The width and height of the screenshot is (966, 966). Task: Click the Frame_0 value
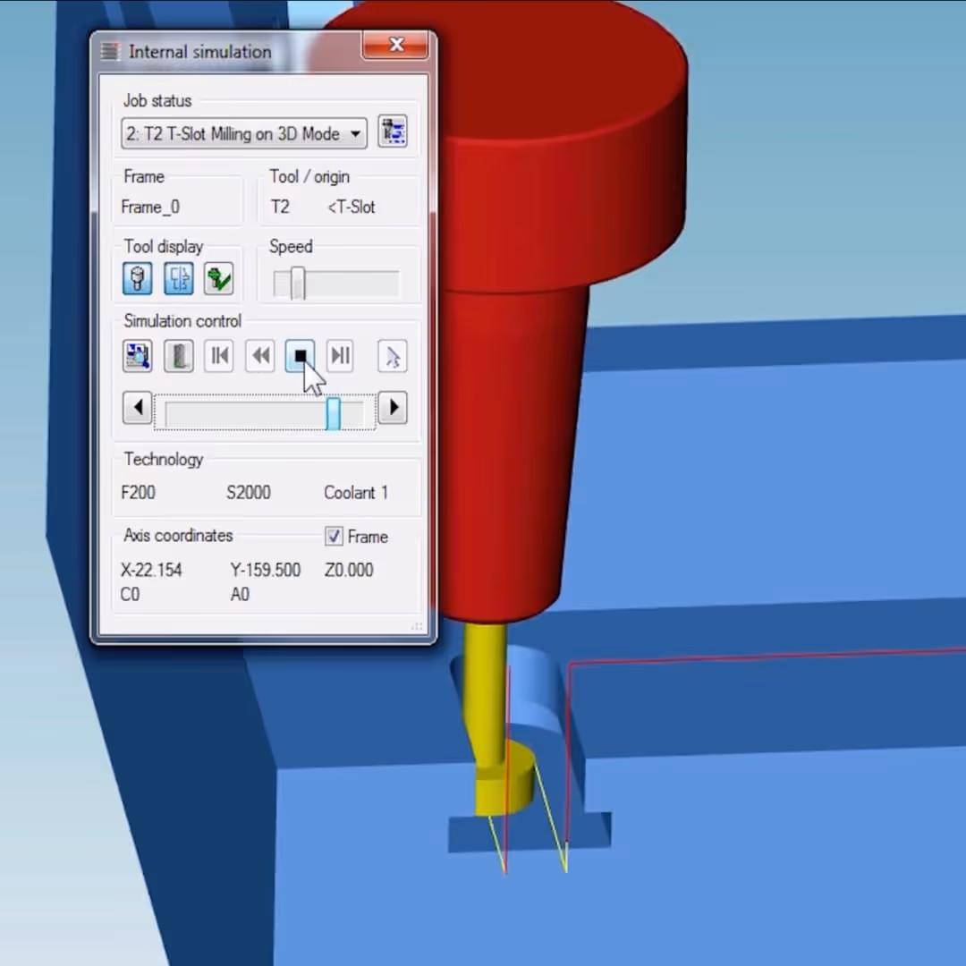[150, 207]
